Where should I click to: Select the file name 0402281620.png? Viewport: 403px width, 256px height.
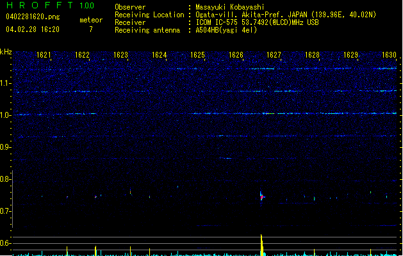pos(33,17)
